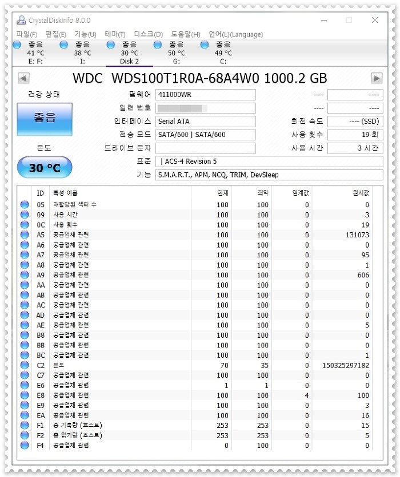Click status orb for attribute E6

click(25, 386)
